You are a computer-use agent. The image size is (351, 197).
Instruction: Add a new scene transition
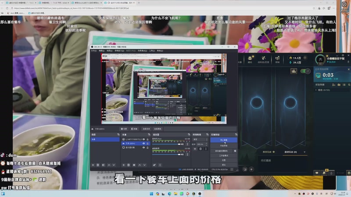[195, 149]
